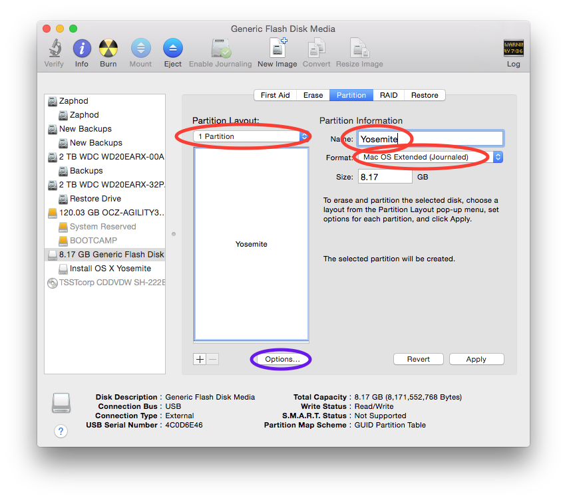Switch to the First Aid tab

276,95
